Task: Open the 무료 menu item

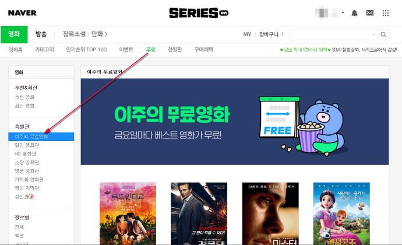Action: 150,49
